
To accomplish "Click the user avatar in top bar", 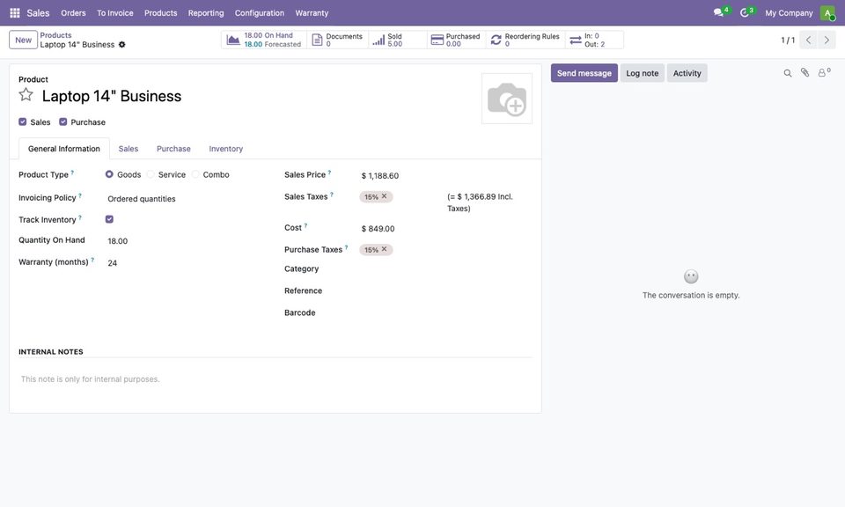I will 827,13.
